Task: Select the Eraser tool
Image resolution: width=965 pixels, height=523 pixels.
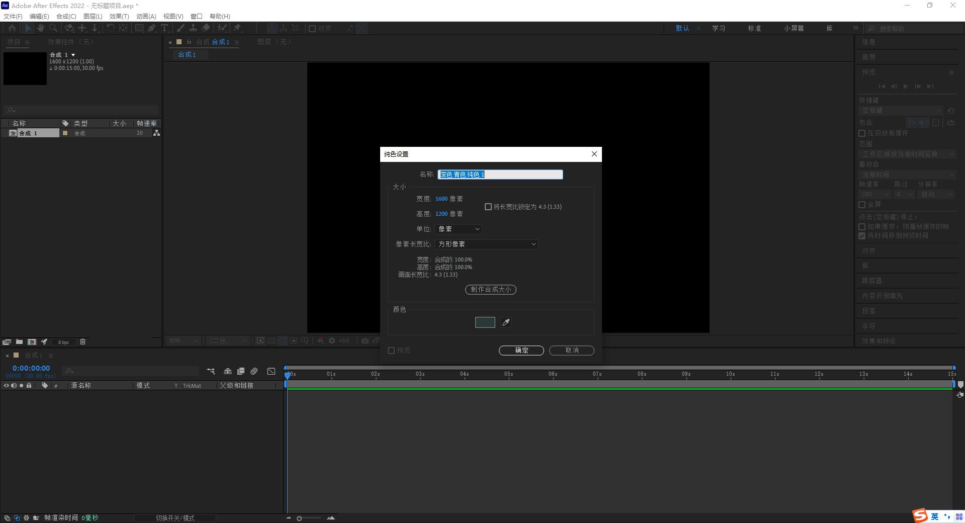Action: pos(206,28)
